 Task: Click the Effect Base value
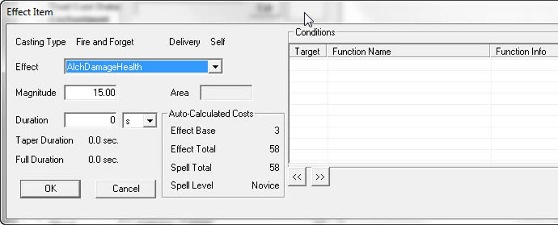[277, 131]
